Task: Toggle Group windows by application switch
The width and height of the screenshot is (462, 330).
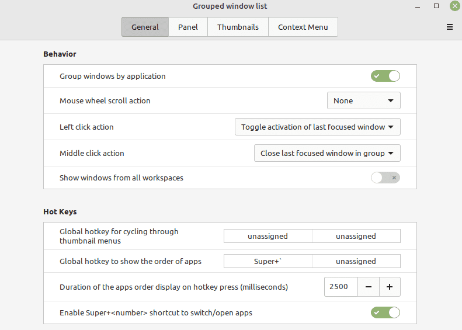Action: pos(385,76)
